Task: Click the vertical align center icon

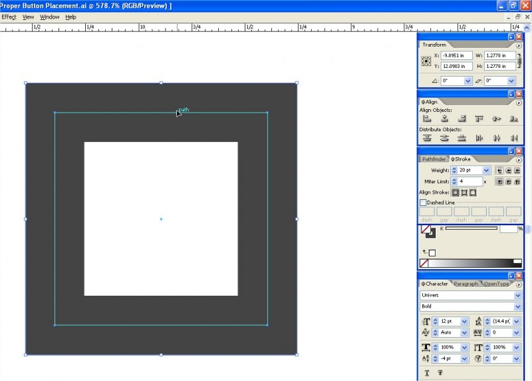Action: [497, 119]
